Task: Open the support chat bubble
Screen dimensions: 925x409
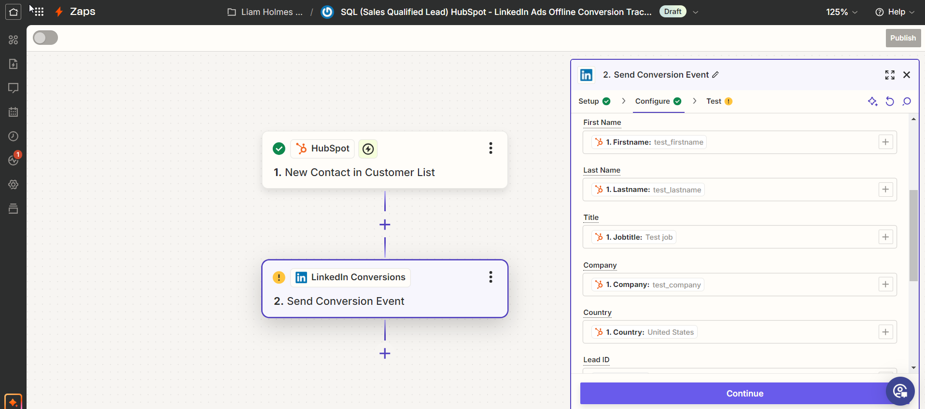Action: pos(900,391)
